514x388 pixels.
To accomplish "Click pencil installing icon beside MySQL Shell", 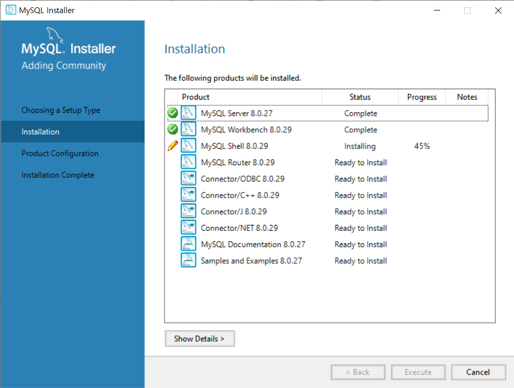I will point(173,146).
